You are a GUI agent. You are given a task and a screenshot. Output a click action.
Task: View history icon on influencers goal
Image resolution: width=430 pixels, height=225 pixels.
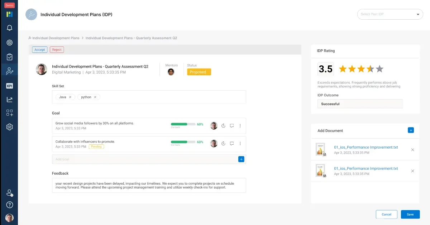[x=223, y=144]
